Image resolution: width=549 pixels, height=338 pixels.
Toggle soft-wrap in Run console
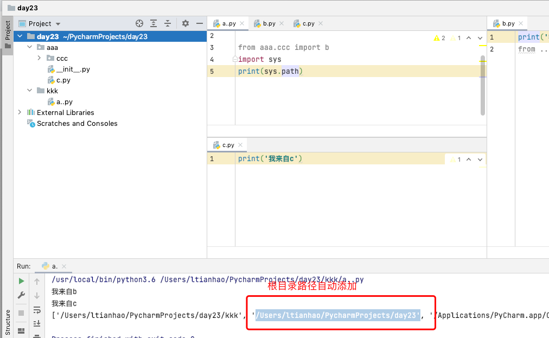pos(37,310)
